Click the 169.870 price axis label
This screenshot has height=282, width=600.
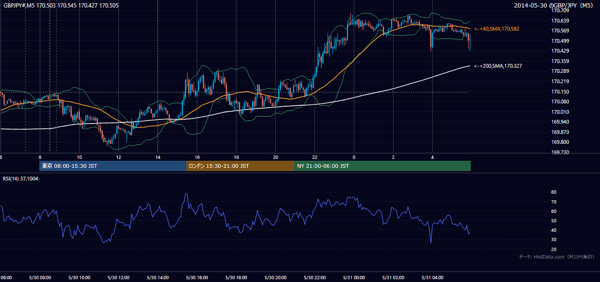560,132
